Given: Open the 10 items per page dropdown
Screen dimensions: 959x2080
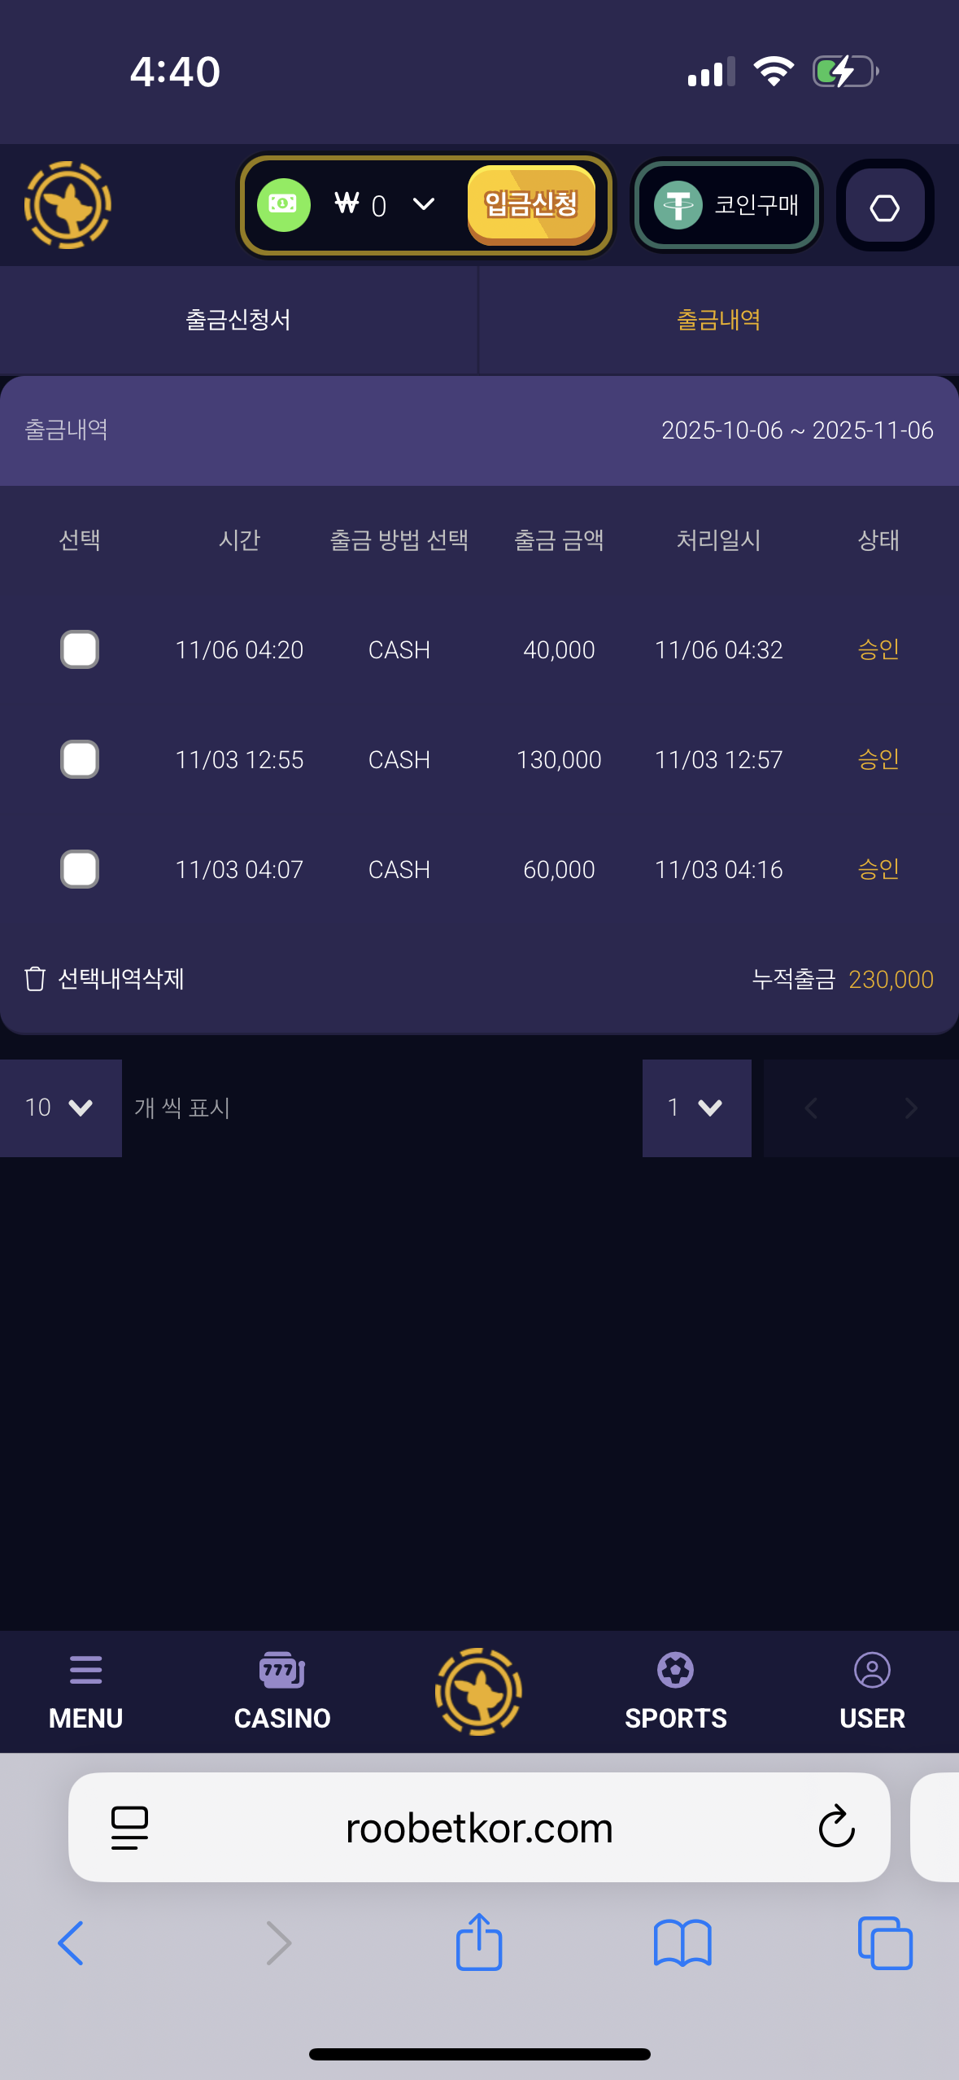Looking at the screenshot, I should (60, 1108).
